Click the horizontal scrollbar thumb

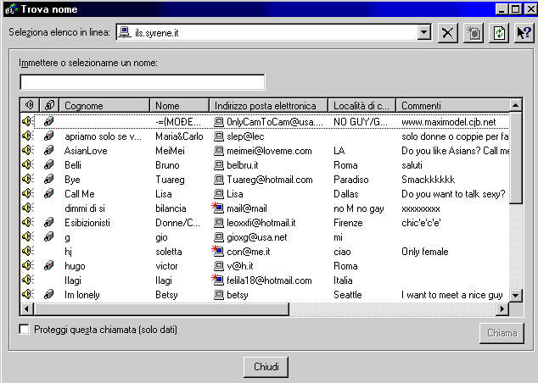(161, 309)
